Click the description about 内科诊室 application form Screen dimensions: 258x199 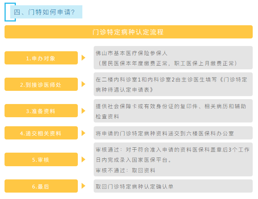tap(173, 84)
